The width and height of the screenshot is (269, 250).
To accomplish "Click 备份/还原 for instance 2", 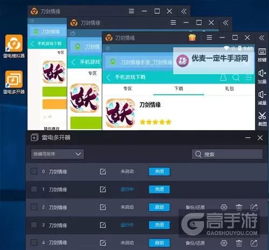I will 195,208.
